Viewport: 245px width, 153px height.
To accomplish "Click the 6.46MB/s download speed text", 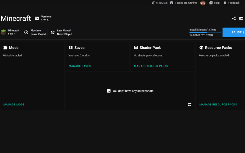I will coord(162,3).
